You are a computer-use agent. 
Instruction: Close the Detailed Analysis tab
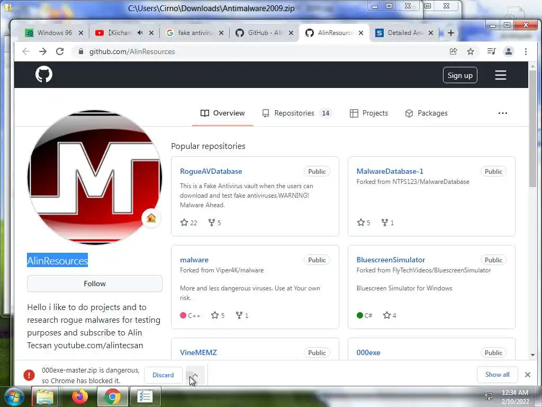431,33
